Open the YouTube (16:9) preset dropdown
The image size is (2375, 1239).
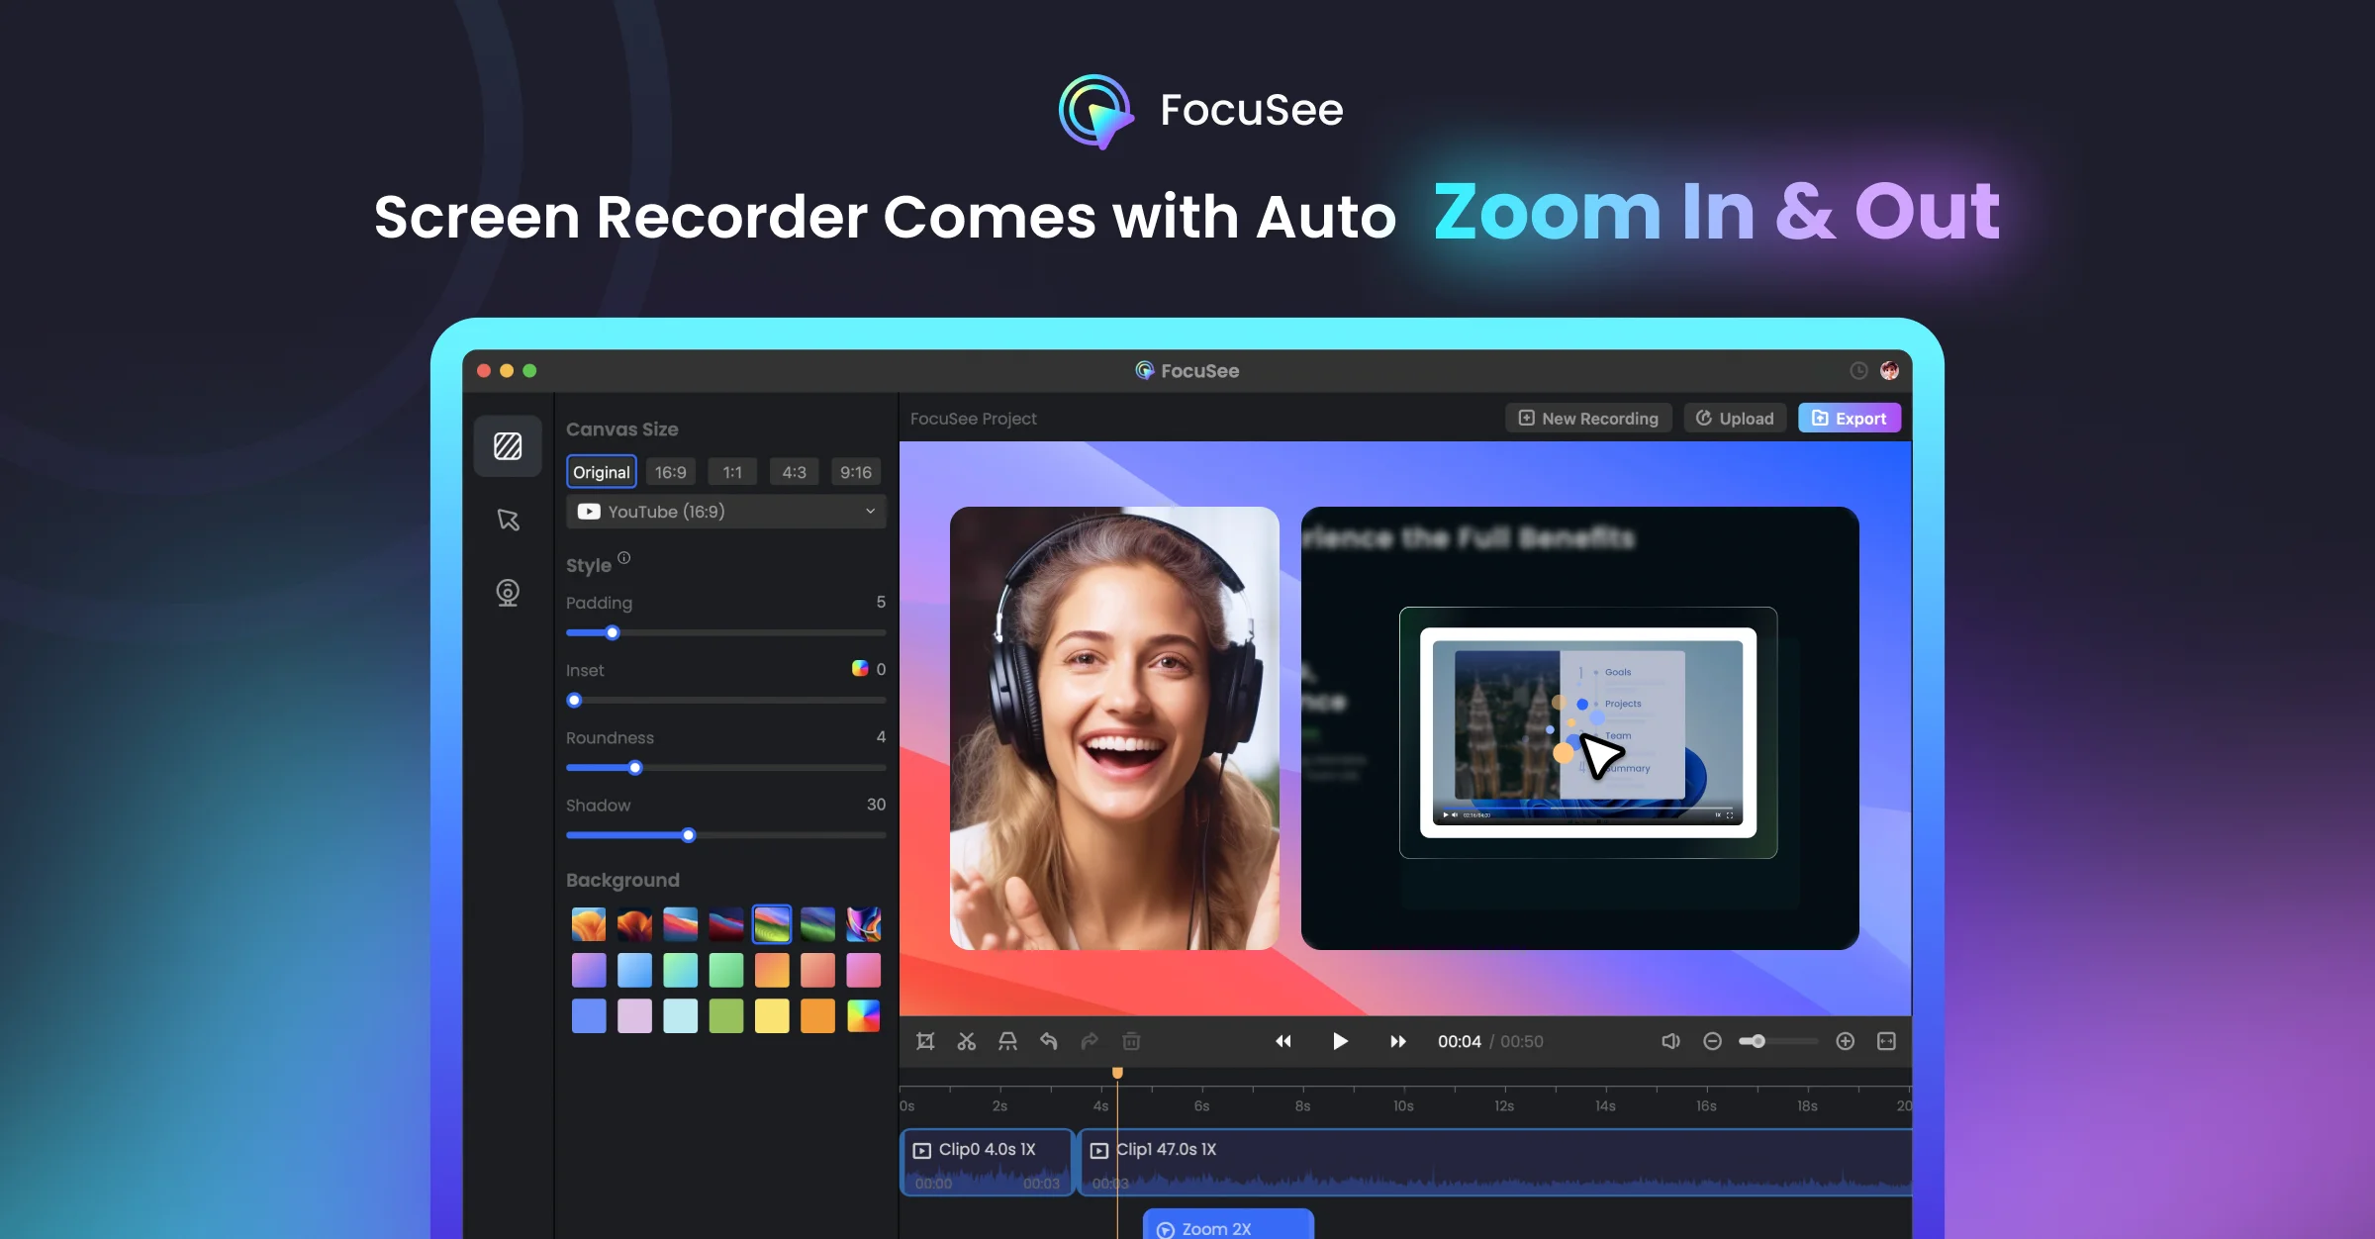725,512
